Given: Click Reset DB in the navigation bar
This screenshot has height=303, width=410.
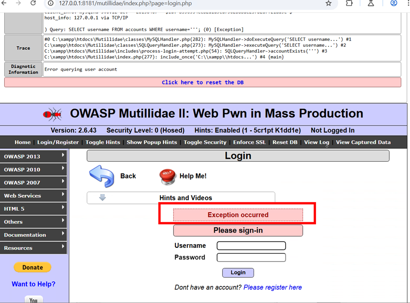Looking at the screenshot, I should (x=285, y=142).
